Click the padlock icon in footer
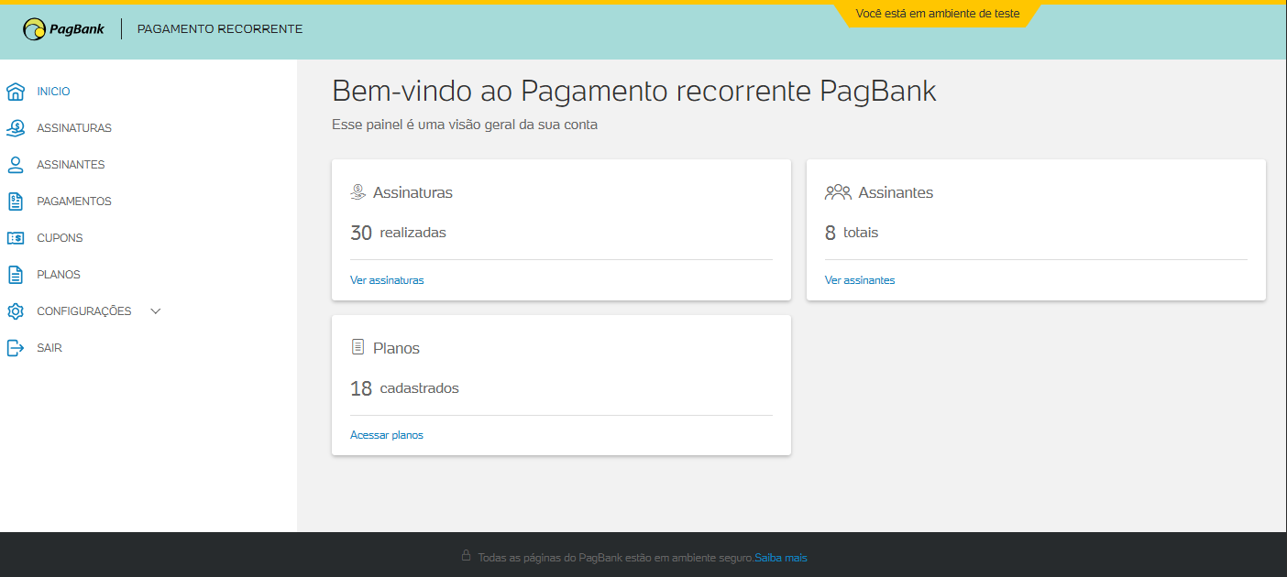The height and width of the screenshot is (577, 1287). [x=466, y=555]
